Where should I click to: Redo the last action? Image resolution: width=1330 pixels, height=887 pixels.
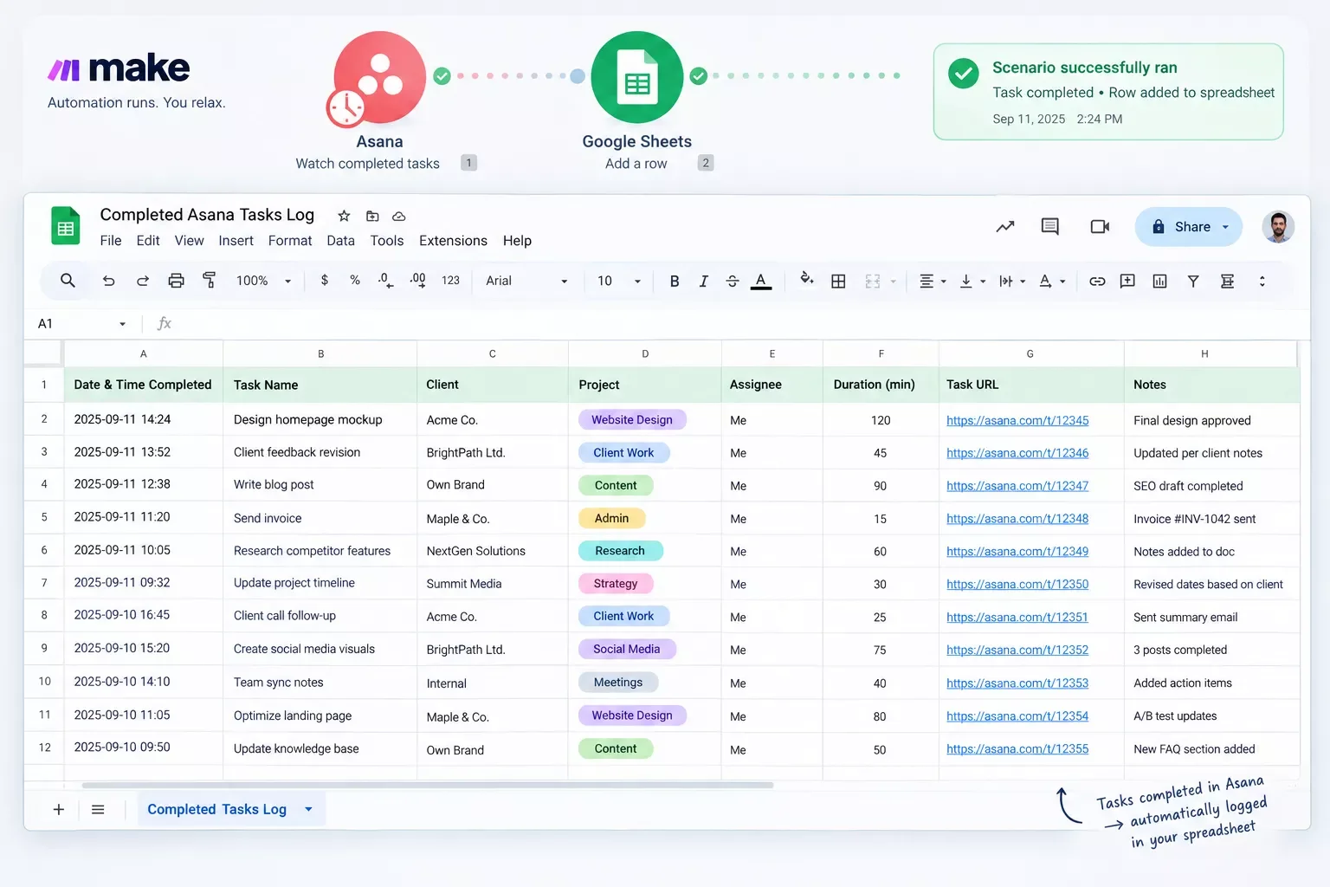click(142, 281)
